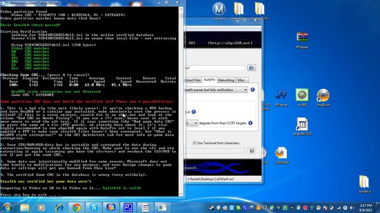Click the abgx360.exe console window system icon
The height and width of the screenshot is (213, 380).
click(2, 3)
